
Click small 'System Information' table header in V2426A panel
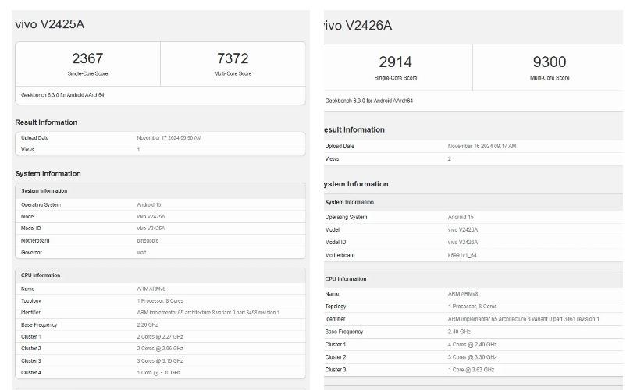[x=350, y=202]
